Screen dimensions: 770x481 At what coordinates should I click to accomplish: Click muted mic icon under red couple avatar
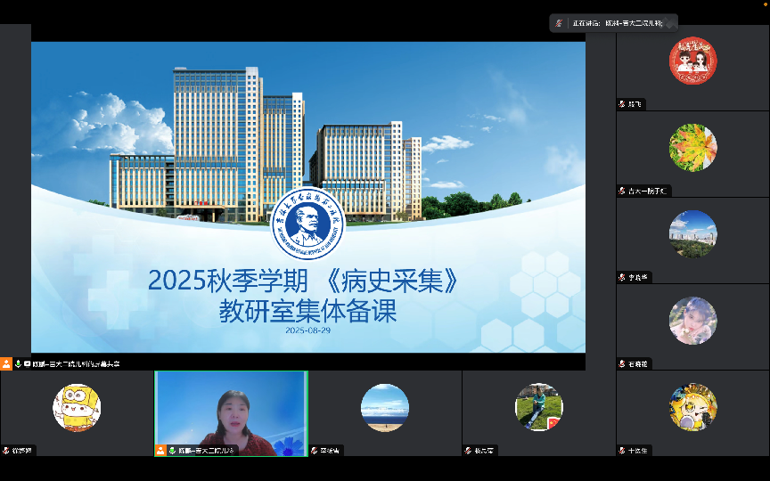point(622,104)
